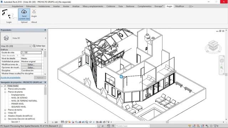Open the Arquitectura ribbon tab
Viewport: 228px width, 128px height.
[x=17, y=6]
